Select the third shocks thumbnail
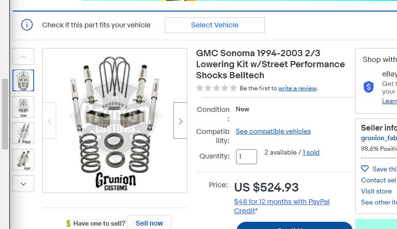This screenshot has width=397, height=229. coord(23,133)
